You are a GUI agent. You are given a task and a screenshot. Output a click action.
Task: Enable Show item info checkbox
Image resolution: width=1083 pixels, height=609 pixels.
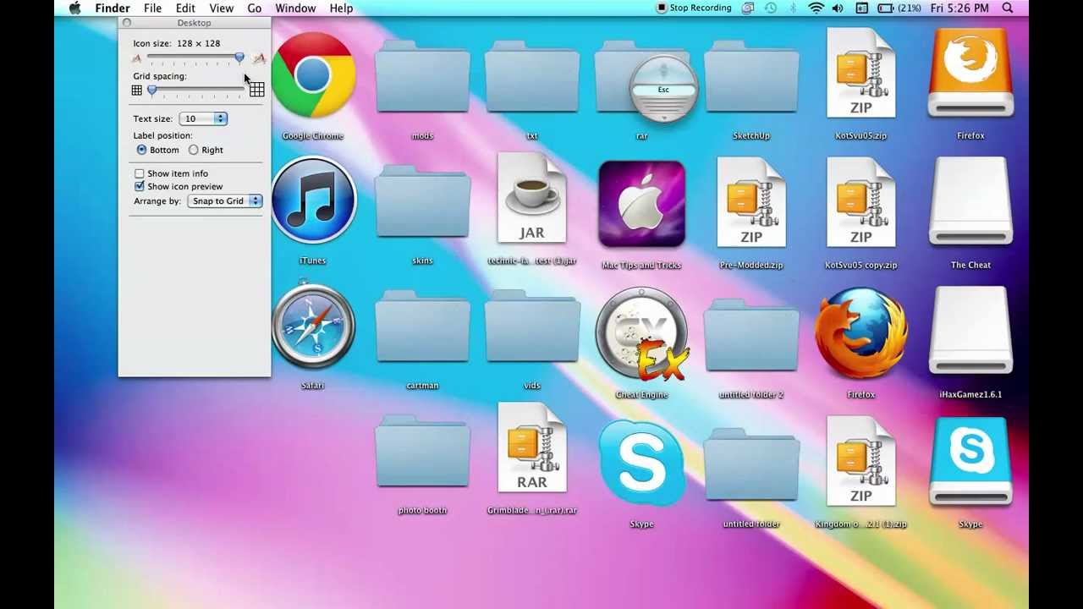(x=140, y=173)
